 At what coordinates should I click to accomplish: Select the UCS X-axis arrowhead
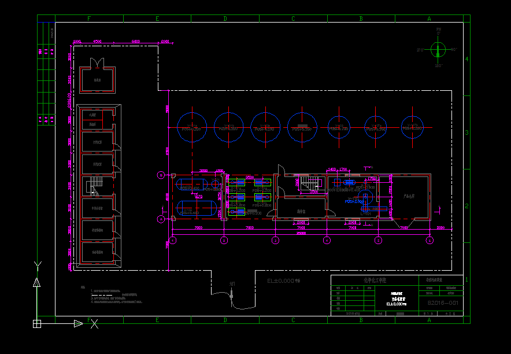click(78, 324)
